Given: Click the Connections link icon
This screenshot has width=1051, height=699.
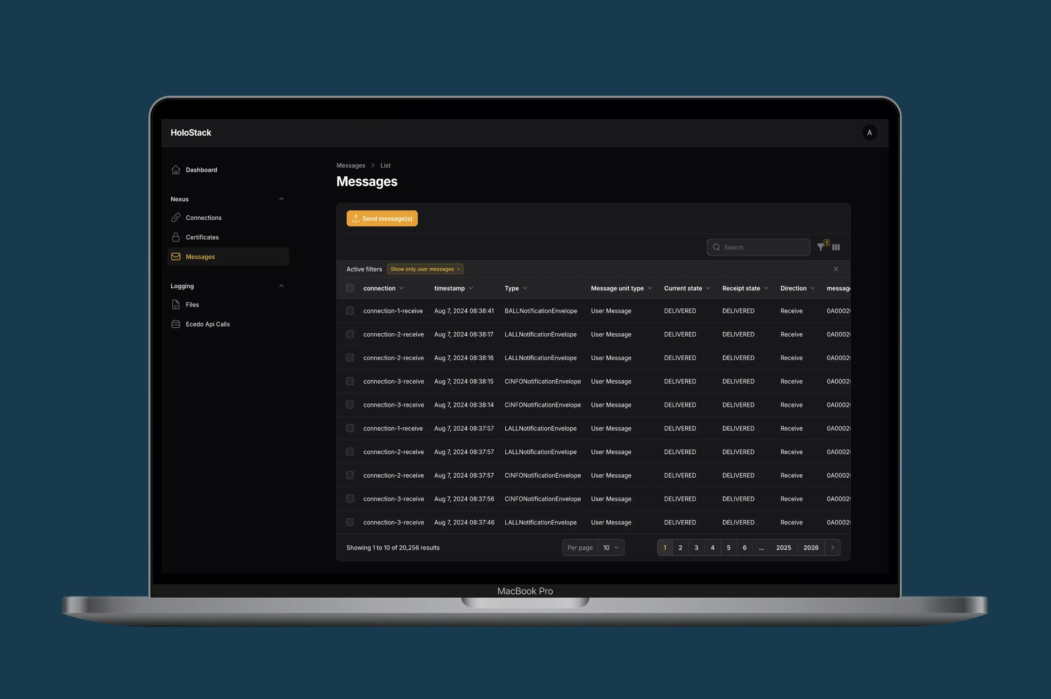Looking at the screenshot, I should (x=176, y=218).
